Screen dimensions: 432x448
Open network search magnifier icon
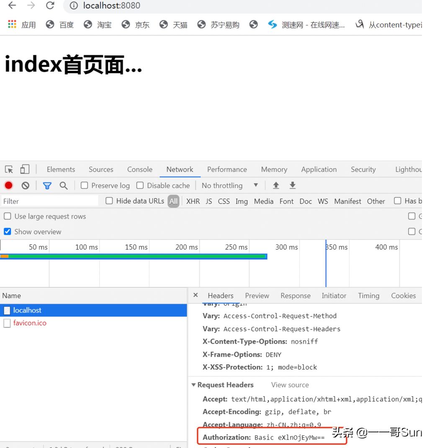pos(64,186)
